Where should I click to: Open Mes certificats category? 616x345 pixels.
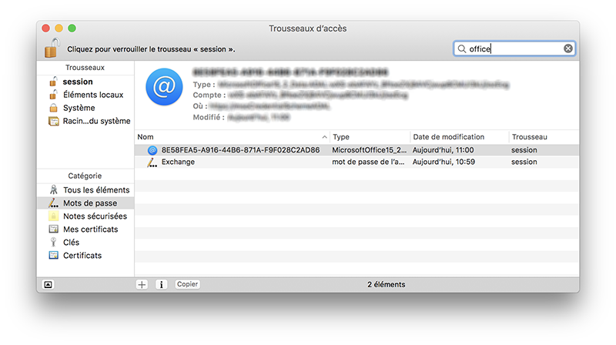(x=90, y=229)
